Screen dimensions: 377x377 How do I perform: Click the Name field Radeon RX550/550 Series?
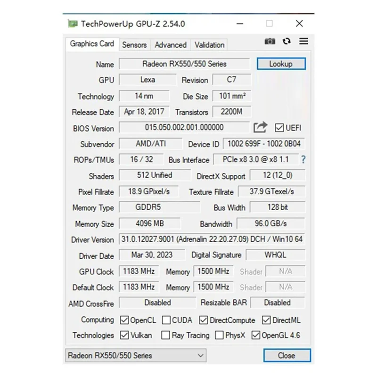[x=184, y=64]
